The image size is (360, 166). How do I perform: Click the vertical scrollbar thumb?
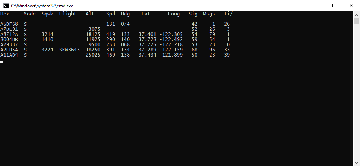356,21
